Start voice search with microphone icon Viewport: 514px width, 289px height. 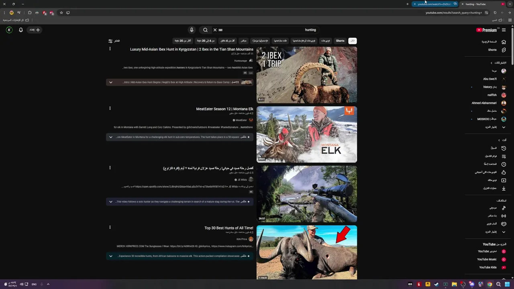pyautogui.click(x=192, y=30)
